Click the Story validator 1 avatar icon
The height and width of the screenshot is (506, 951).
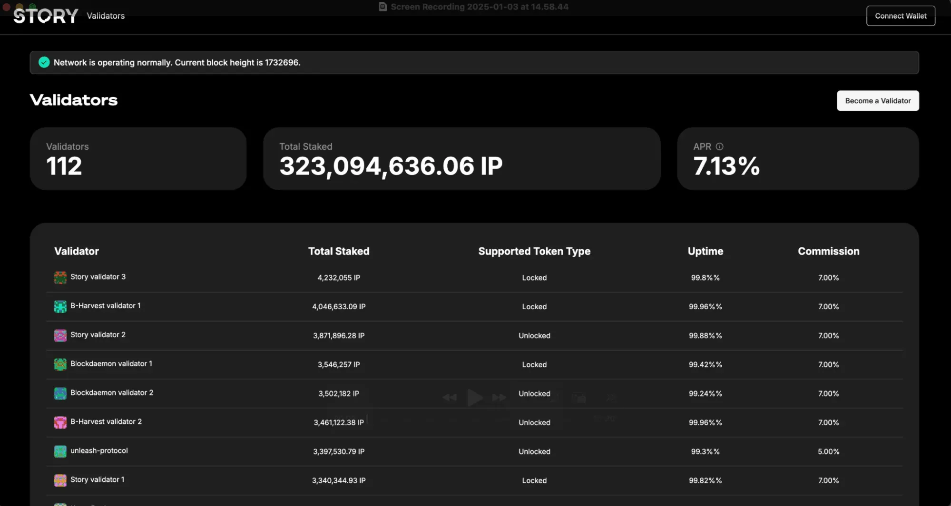coord(60,480)
